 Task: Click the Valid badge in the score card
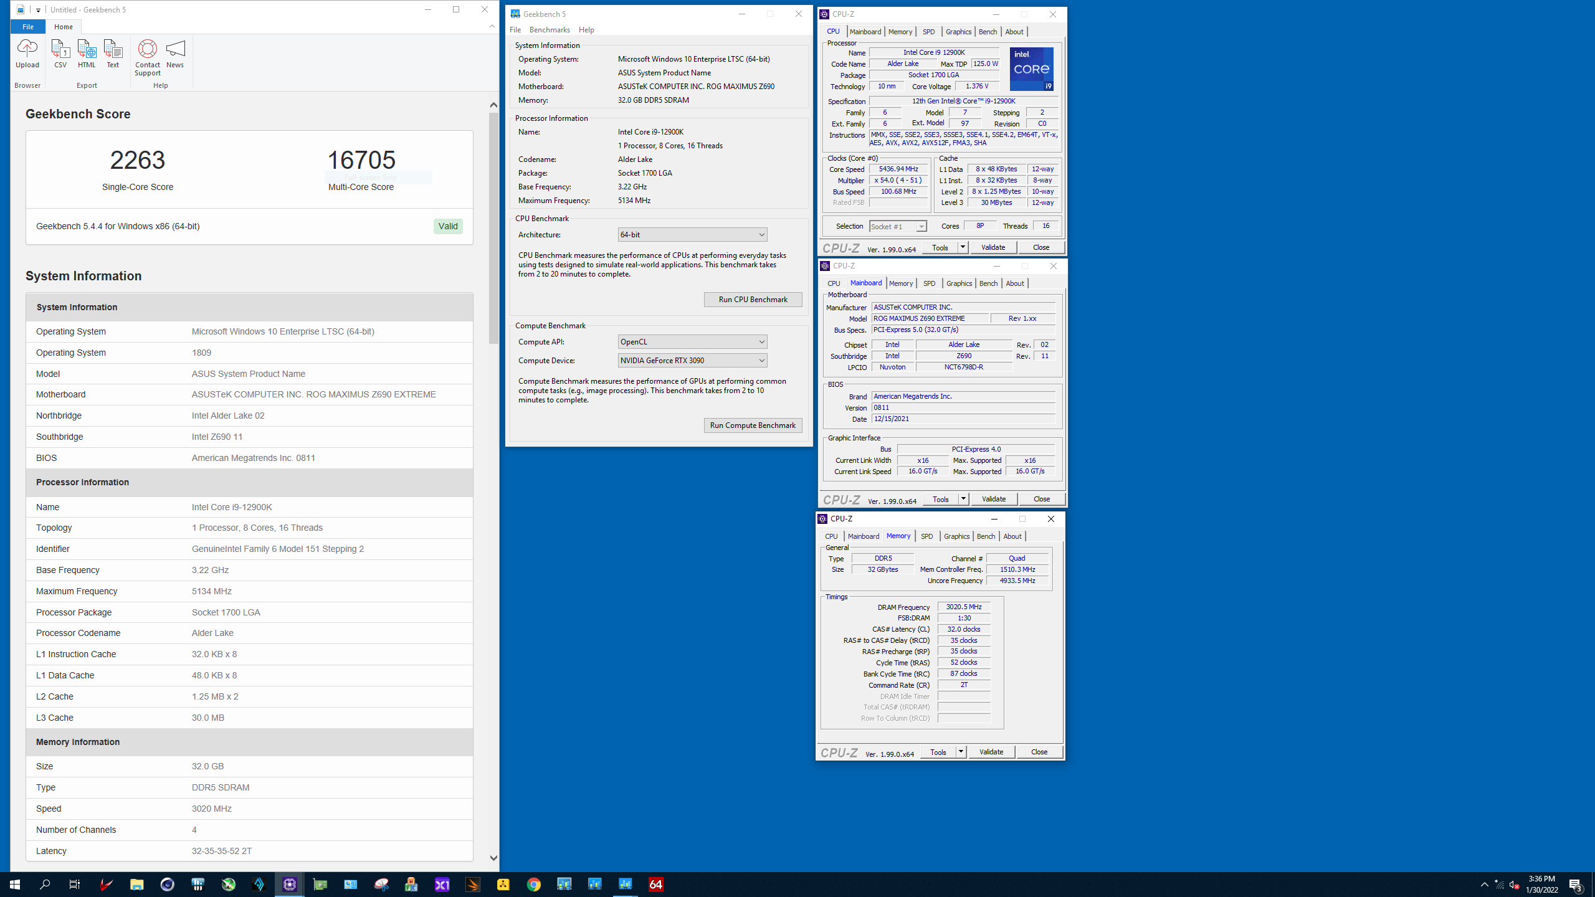448,226
